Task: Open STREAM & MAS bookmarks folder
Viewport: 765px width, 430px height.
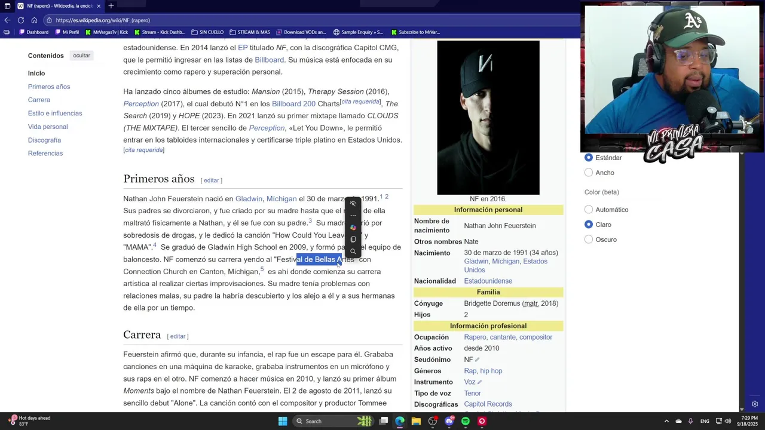Action: [x=250, y=32]
